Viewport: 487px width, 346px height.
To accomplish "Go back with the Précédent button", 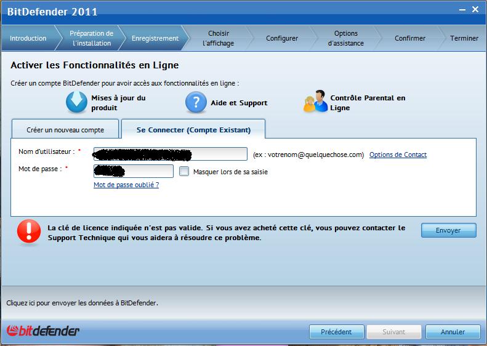I will (336, 332).
